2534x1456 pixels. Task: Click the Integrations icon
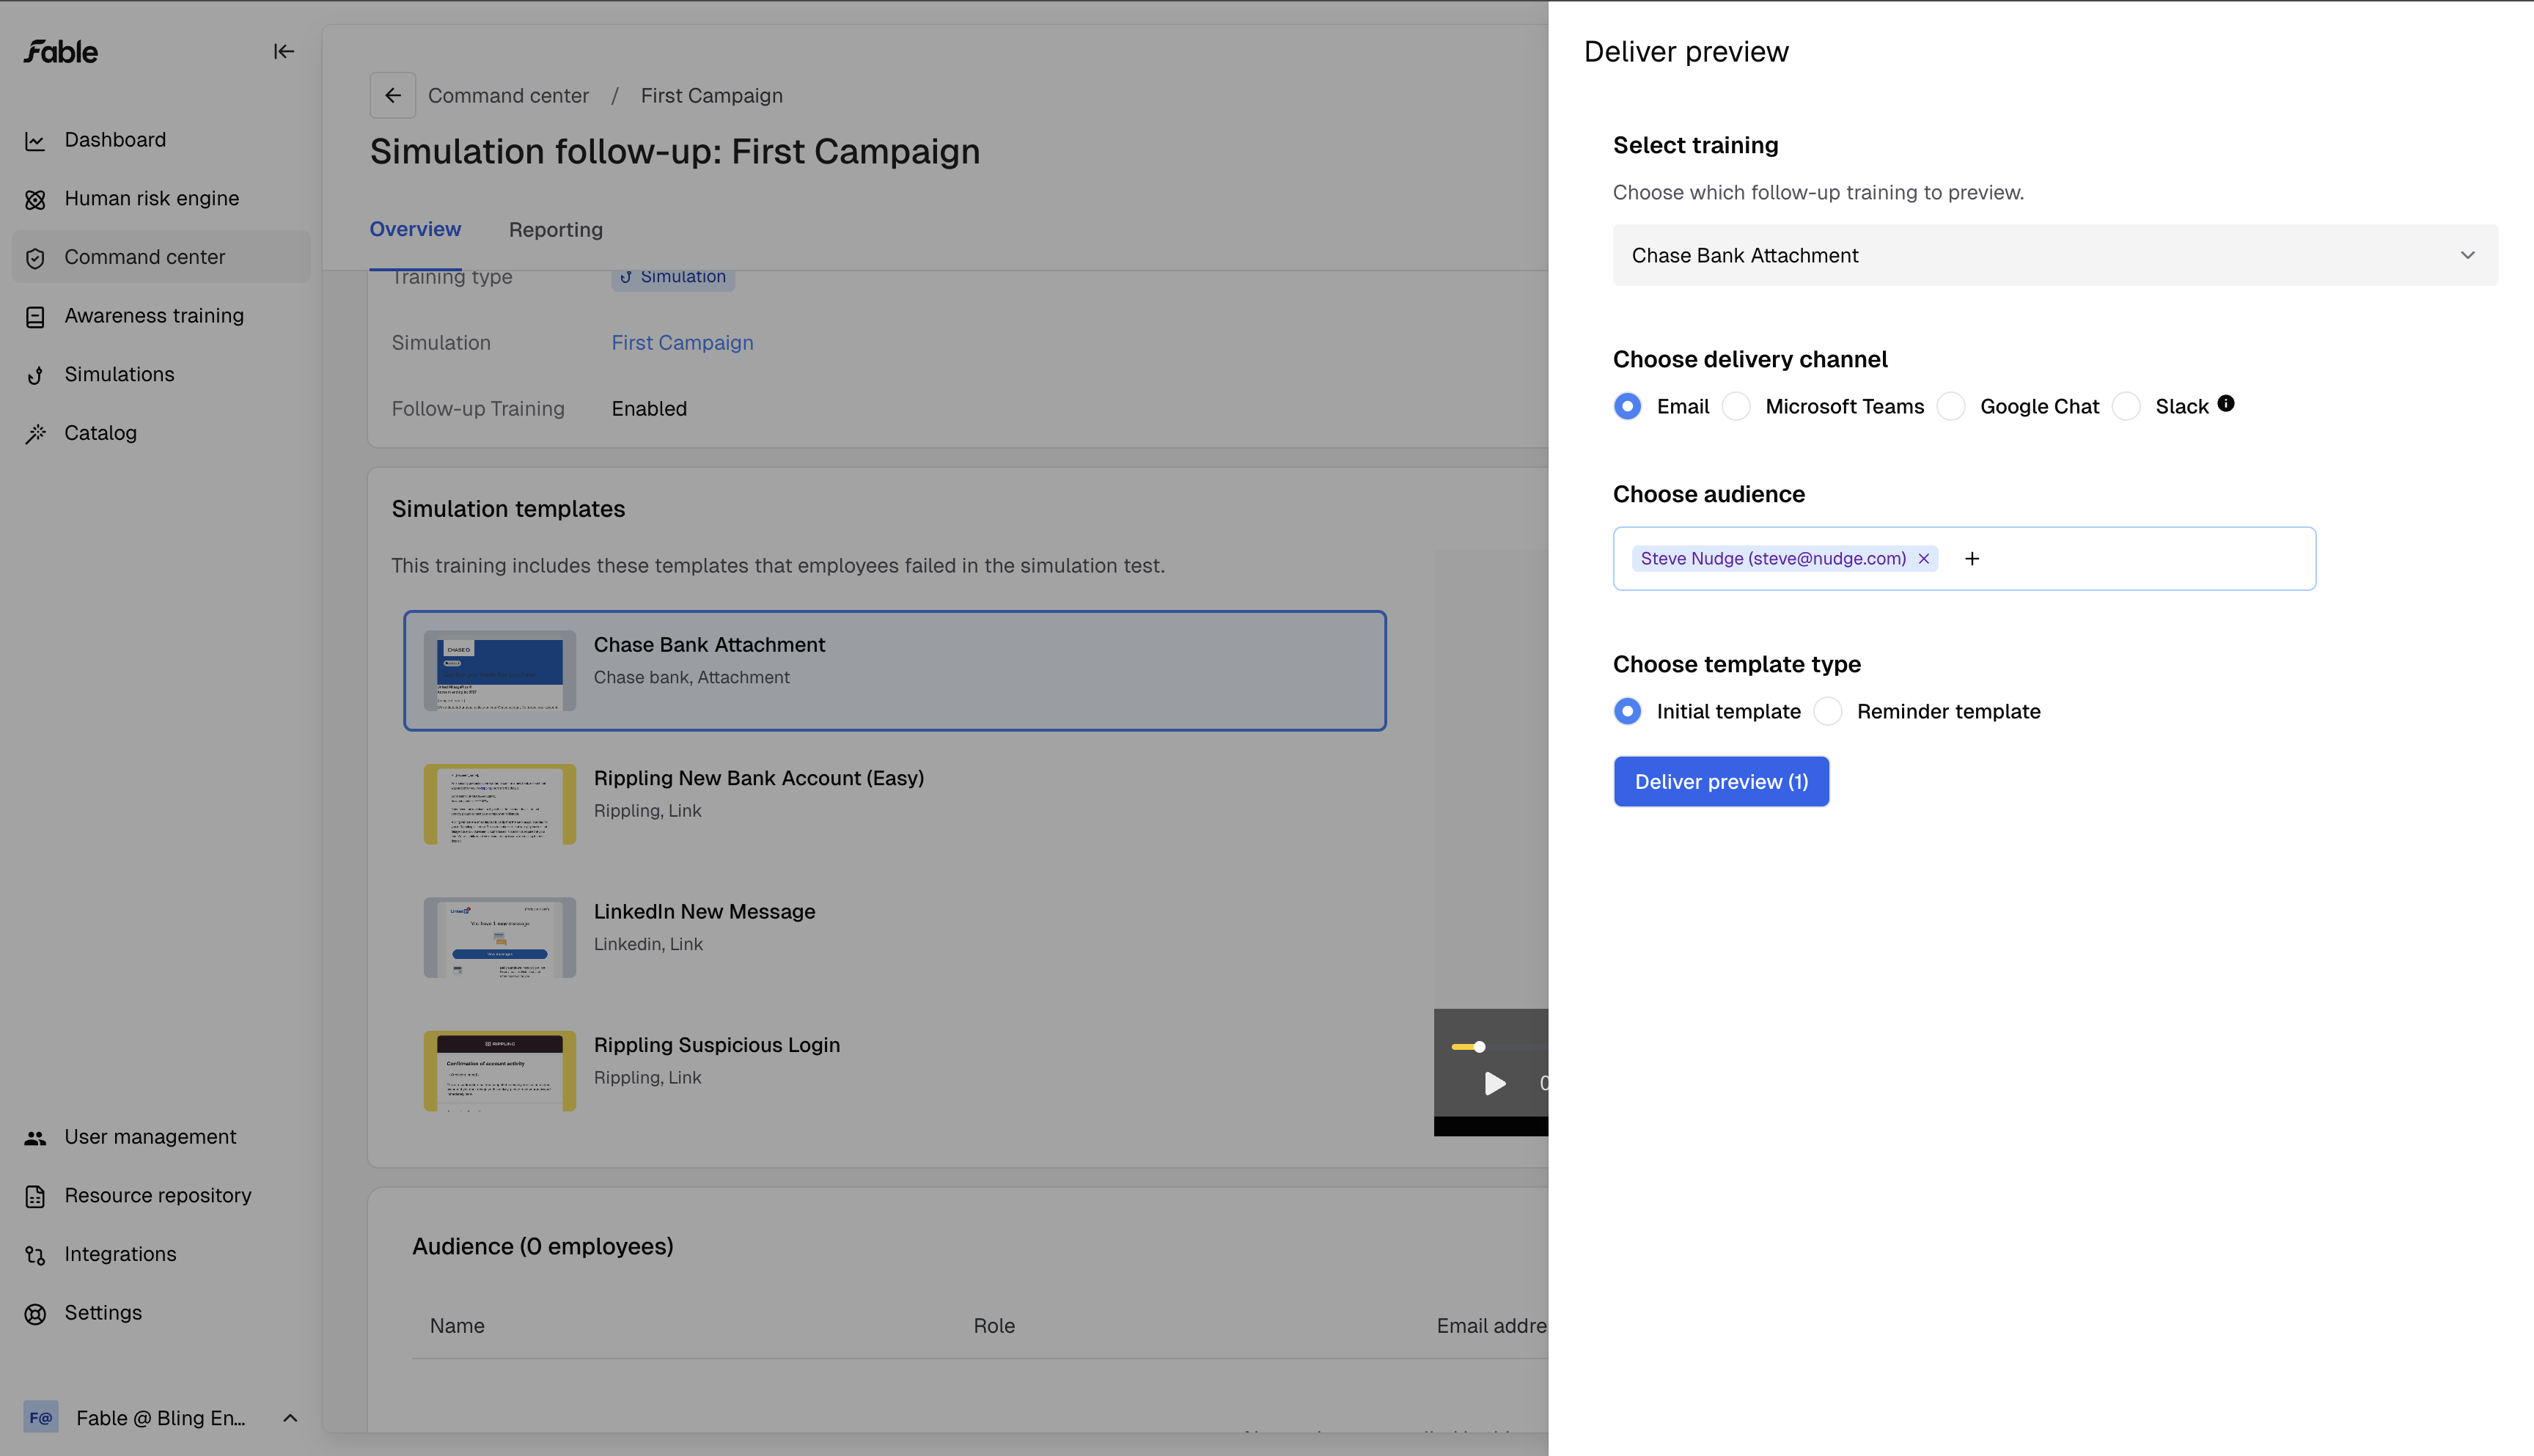pyautogui.click(x=35, y=1255)
